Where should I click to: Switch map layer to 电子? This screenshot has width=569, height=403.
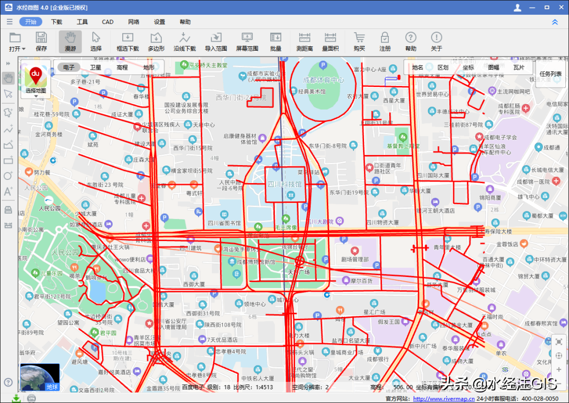click(x=68, y=68)
